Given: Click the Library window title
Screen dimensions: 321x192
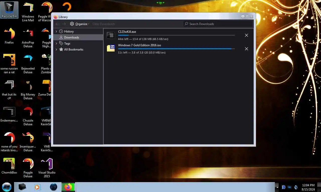Looking at the screenshot, I should 63,17.
